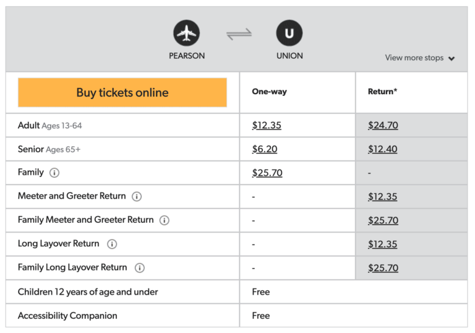The image size is (475, 333).
Task: Swap direction using the two-way arrows icon
Action: (x=239, y=34)
